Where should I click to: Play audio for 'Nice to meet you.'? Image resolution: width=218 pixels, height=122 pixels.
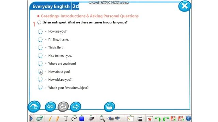(40, 56)
